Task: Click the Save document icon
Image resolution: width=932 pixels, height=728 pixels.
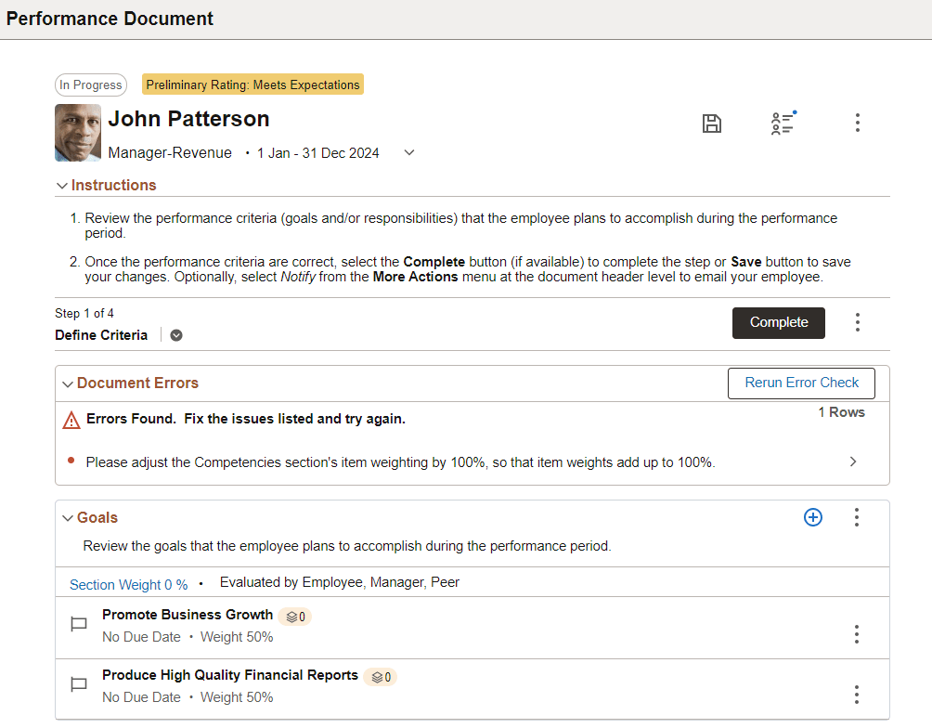Action: [712, 123]
